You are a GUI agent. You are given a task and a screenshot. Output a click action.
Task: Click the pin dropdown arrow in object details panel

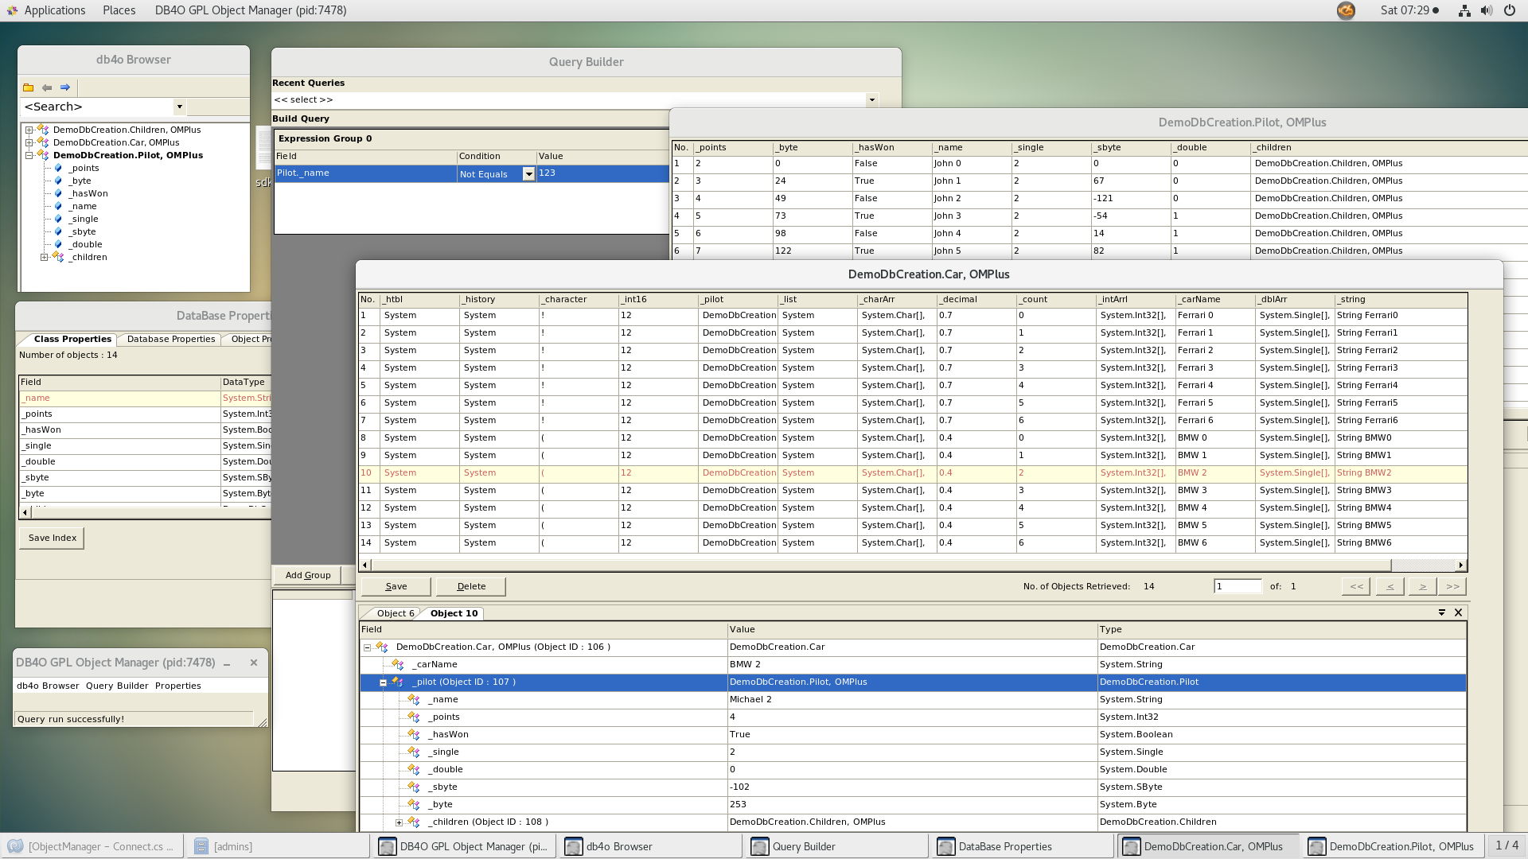(x=1441, y=612)
